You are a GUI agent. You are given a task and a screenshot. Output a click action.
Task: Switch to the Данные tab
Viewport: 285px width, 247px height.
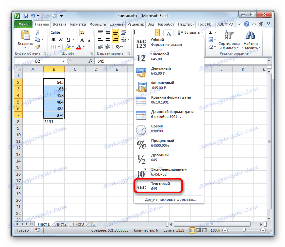[117, 24]
